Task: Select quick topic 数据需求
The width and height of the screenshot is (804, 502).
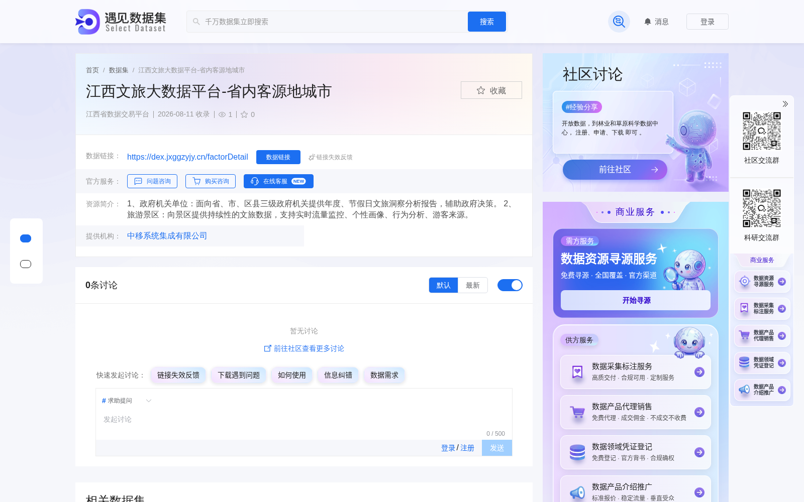Action: 384,375
